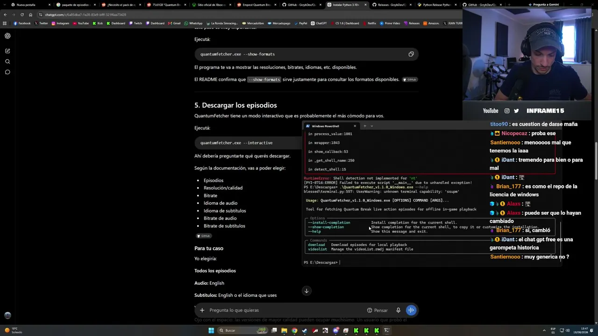
Task: Open the ChatGPT logo menu in sidebar
Action: coord(7,36)
